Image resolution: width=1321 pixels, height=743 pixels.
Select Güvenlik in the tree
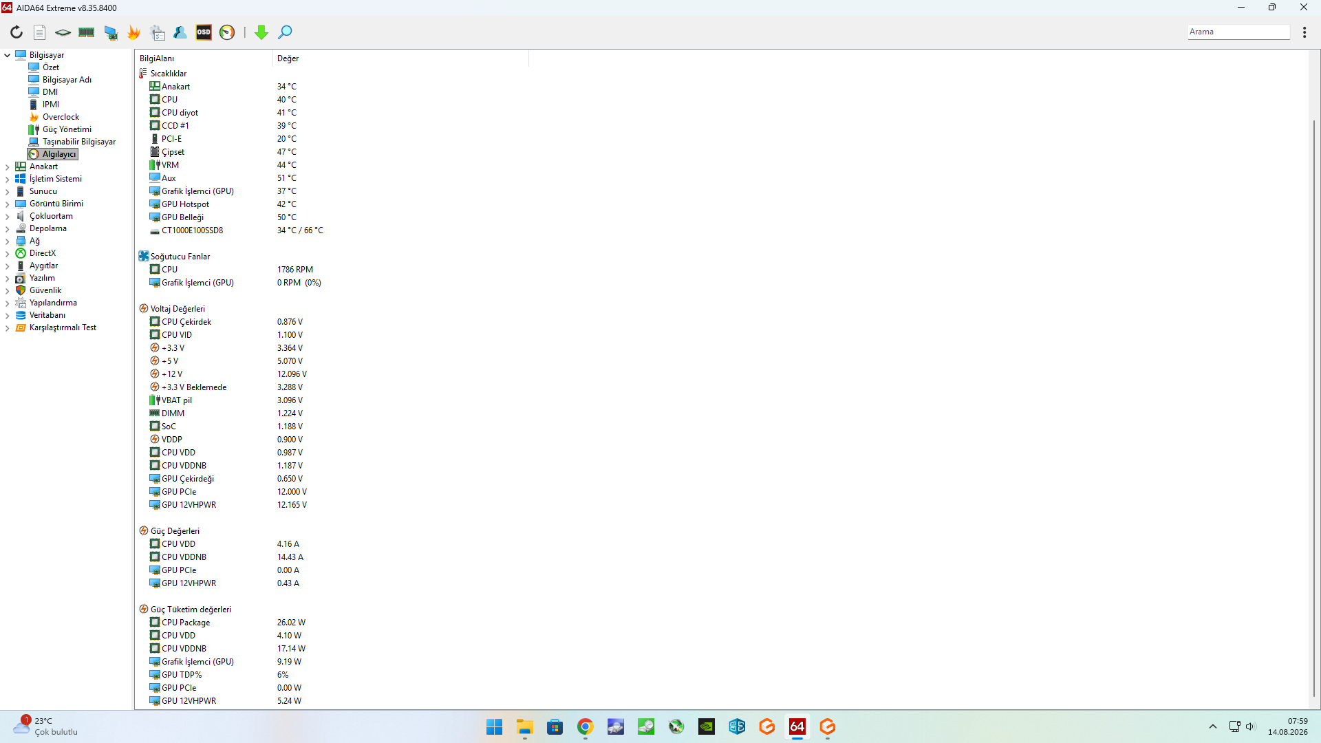coord(45,290)
